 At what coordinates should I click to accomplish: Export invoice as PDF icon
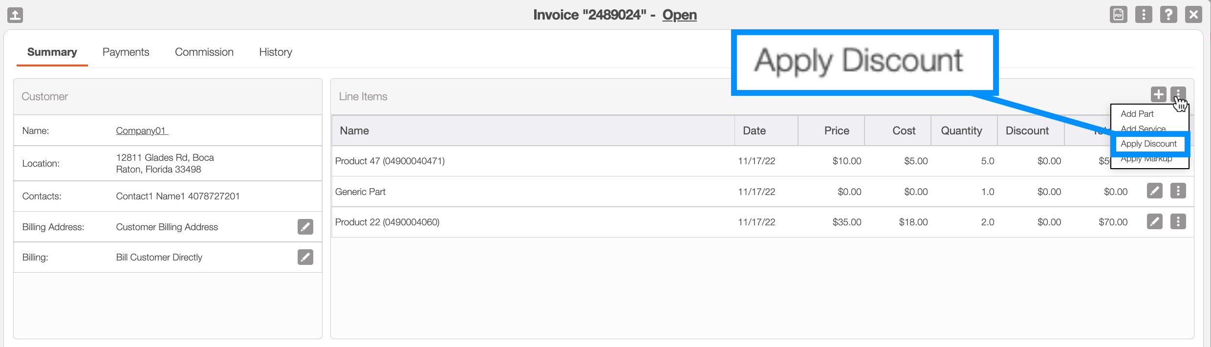(1118, 15)
